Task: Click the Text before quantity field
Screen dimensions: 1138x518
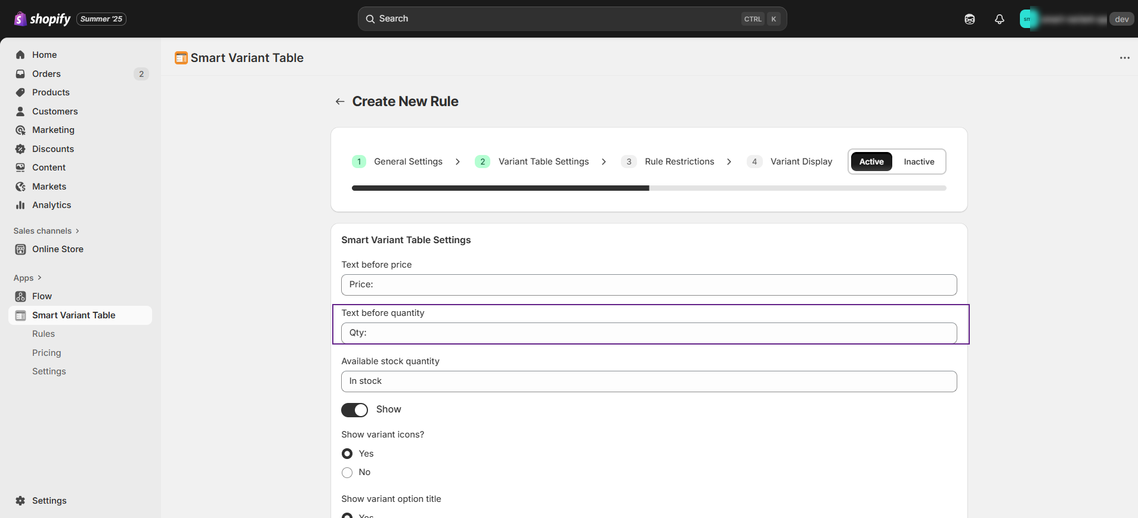Action: pos(649,333)
